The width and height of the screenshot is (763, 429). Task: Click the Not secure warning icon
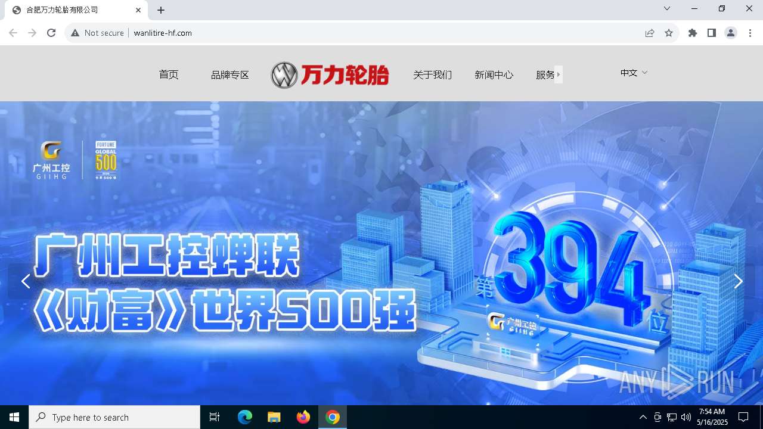(75, 33)
